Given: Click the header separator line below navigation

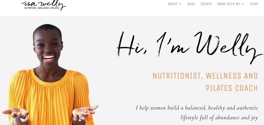Looking at the screenshot, I should click(132, 16).
